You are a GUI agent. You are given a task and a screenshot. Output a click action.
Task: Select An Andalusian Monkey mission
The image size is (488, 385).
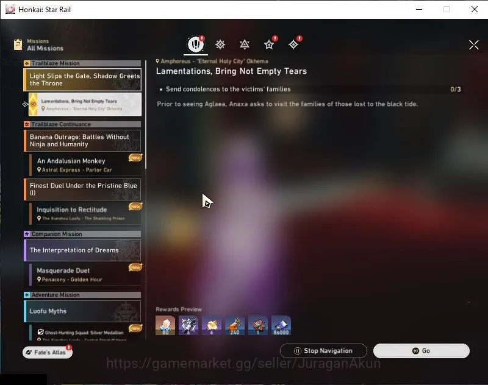click(x=85, y=165)
